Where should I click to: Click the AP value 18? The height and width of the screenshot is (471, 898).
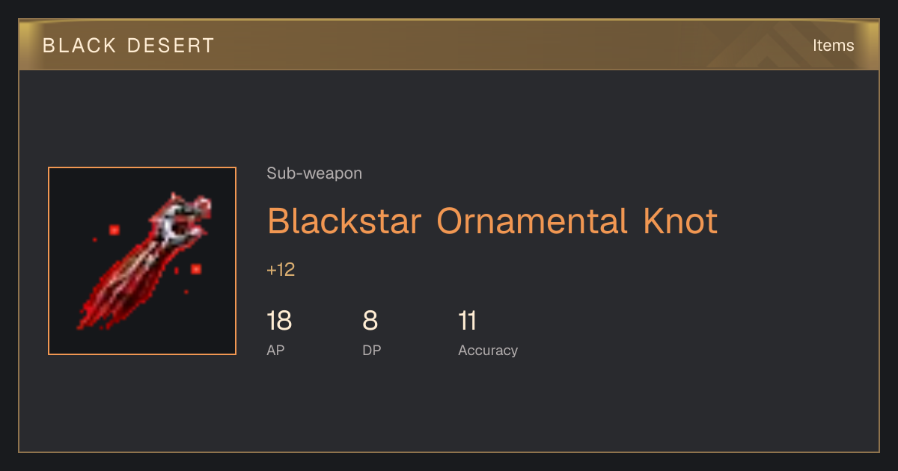tap(279, 321)
